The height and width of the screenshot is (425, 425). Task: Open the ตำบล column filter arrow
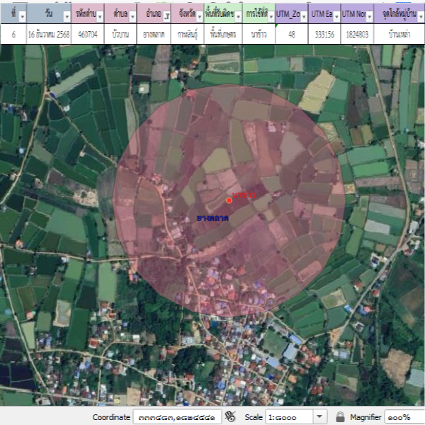[x=132, y=16]
